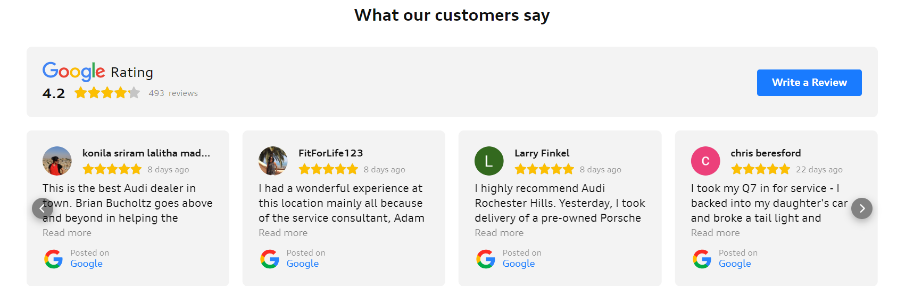The width and height of the screenshot is (897, 297).
Task: Show next reviews with right arrow
Action: coord(861,208)
